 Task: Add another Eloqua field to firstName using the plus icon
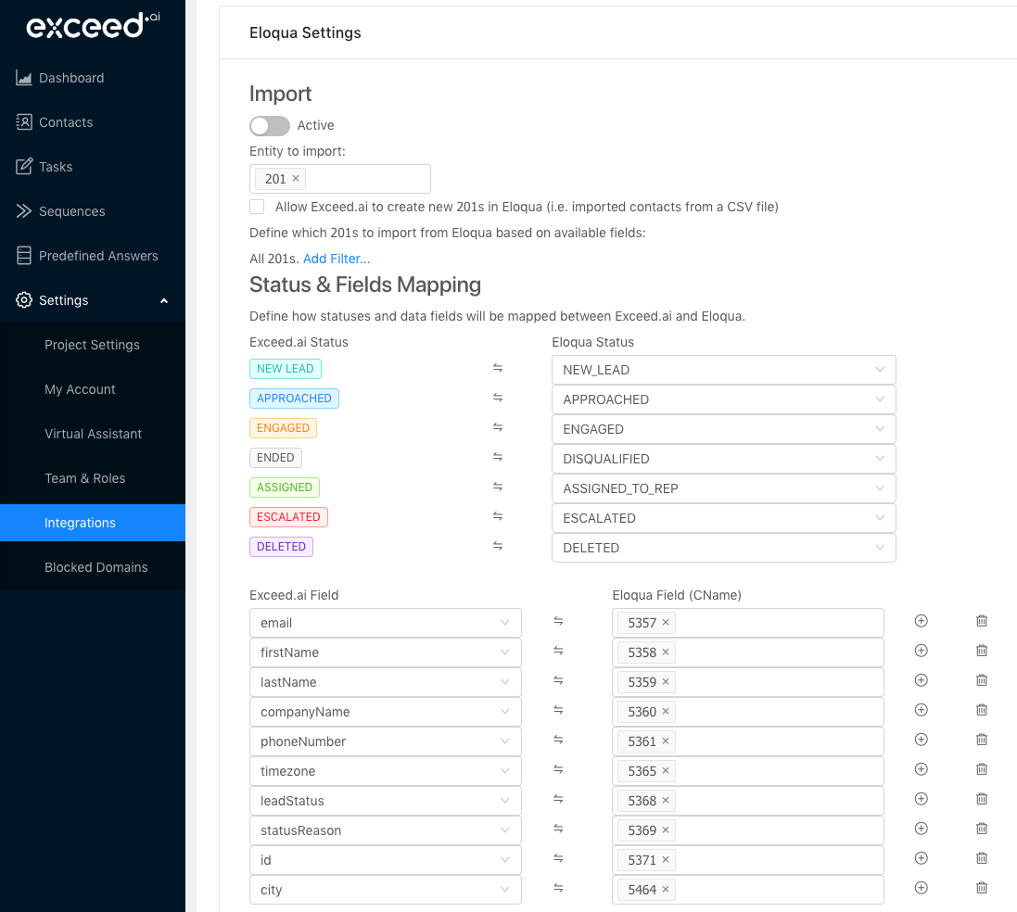coord(921,651)
